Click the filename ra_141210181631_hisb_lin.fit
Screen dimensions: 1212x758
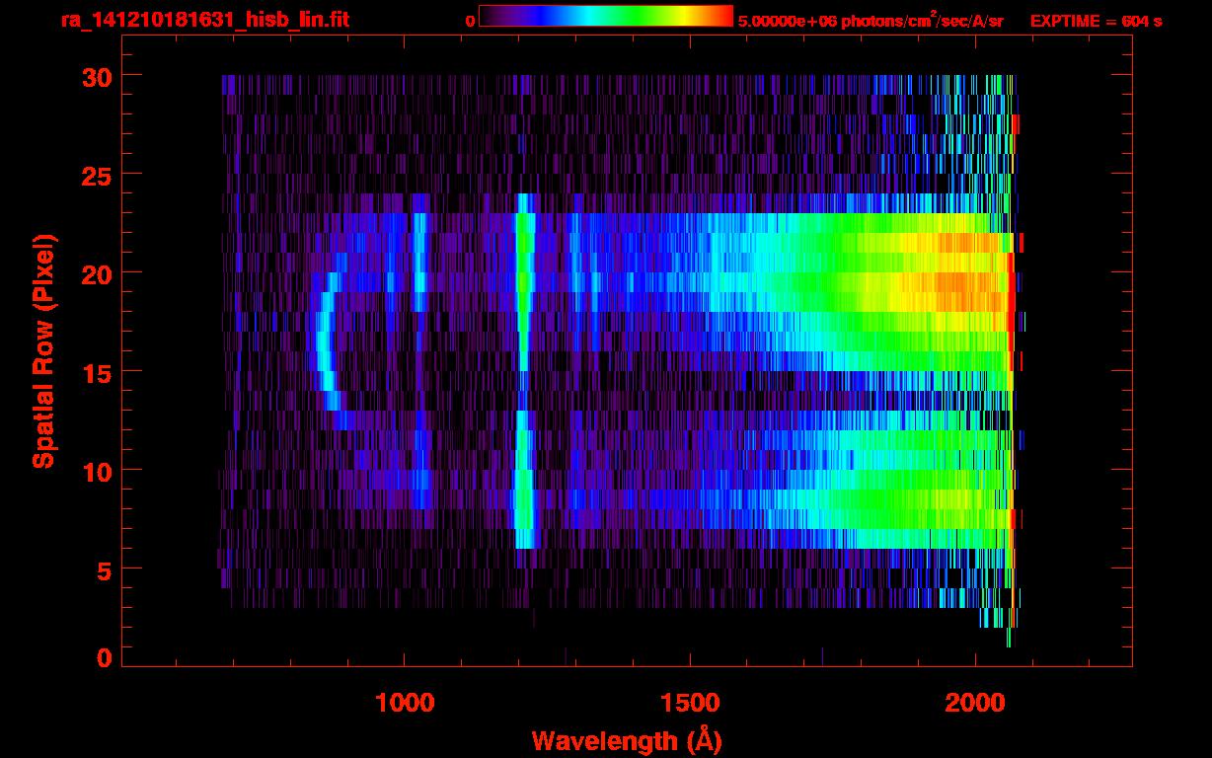204,20
